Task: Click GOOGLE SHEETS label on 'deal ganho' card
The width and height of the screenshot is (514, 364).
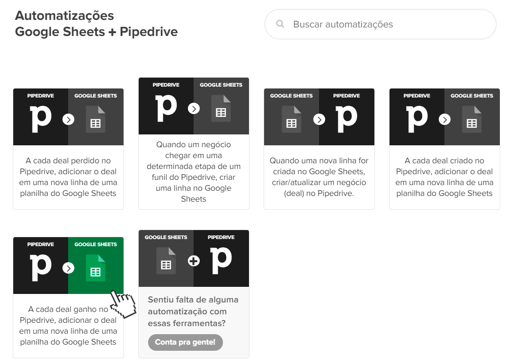Action: [x=96, y=244]
